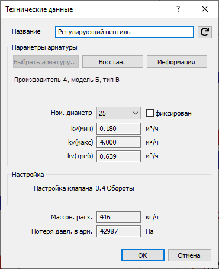The image size is (219, 269).
Task: Click the Массов. расх. field showing 416
Action: click(x=118, y=217)
